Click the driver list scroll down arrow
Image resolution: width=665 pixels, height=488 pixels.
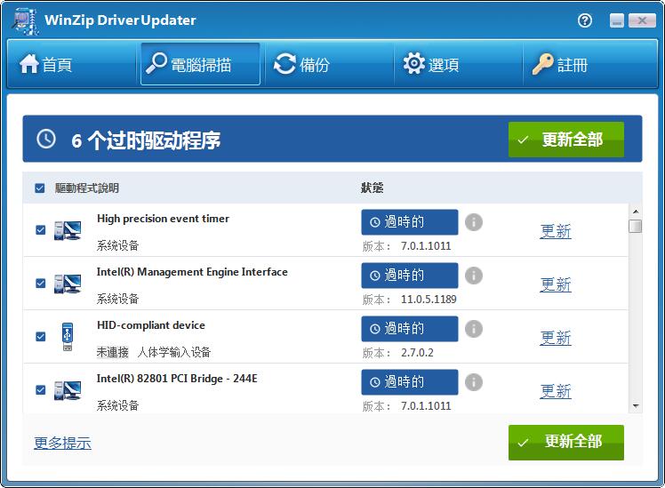[636, 405]
